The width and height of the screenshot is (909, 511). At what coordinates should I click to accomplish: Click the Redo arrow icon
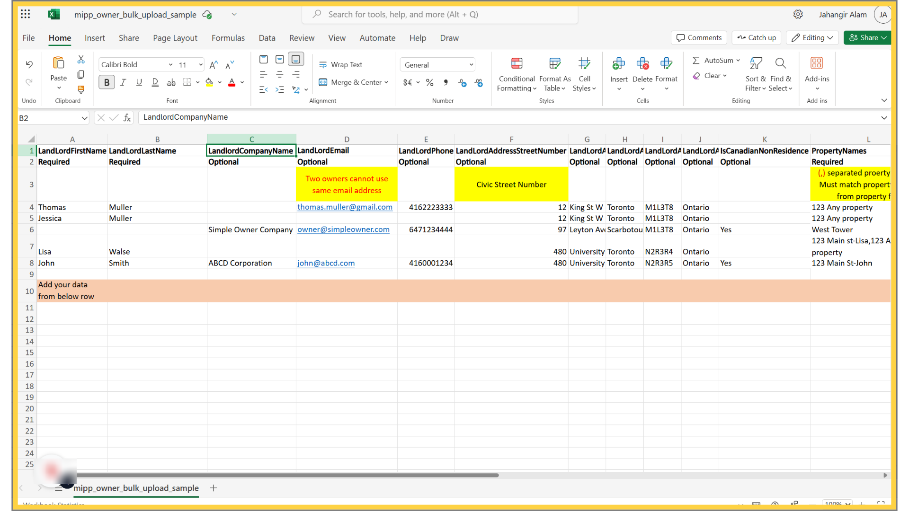29,82
